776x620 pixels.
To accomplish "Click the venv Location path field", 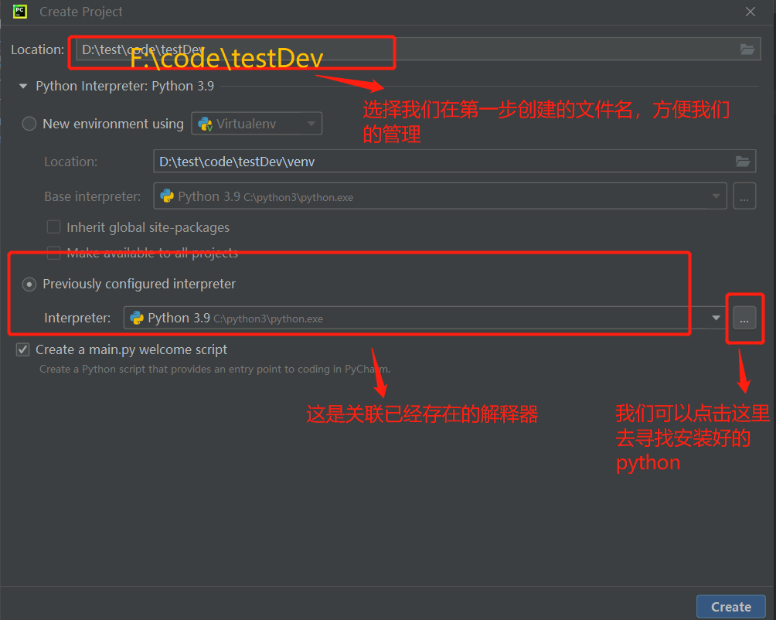I will point(454,162).
